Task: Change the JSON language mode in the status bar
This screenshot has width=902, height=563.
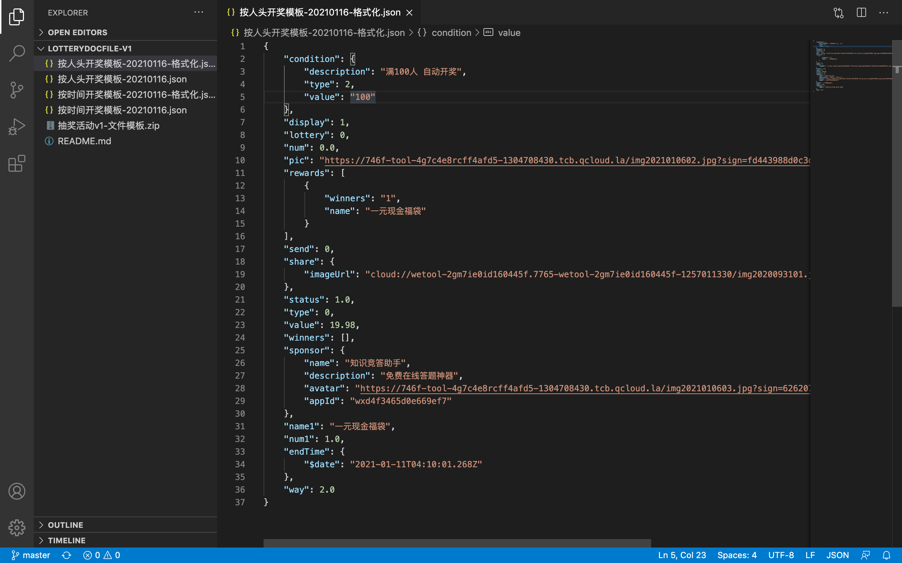Action: tap(837, 555)
